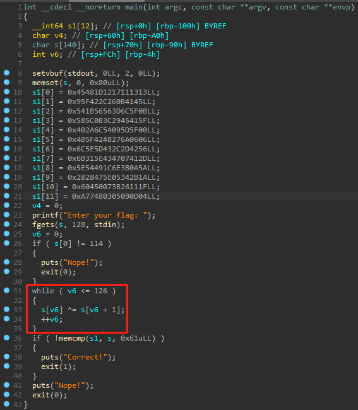Toggle breakpoint dot on line 15 s1[5] assignment
The height and width of the screenshot is (410, 358).
[6, 139]
